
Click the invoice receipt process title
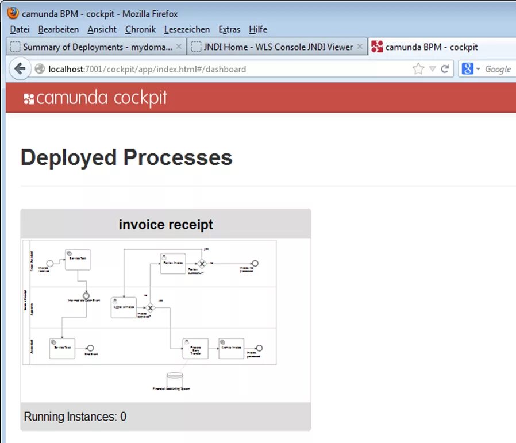[166, 225]
